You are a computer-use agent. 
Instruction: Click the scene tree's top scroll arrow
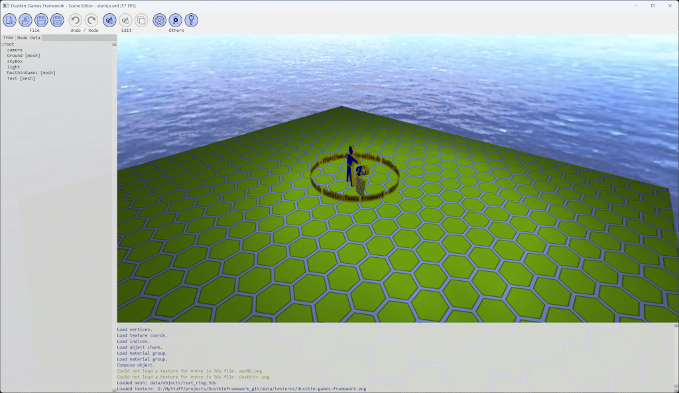tap(114, 44)
